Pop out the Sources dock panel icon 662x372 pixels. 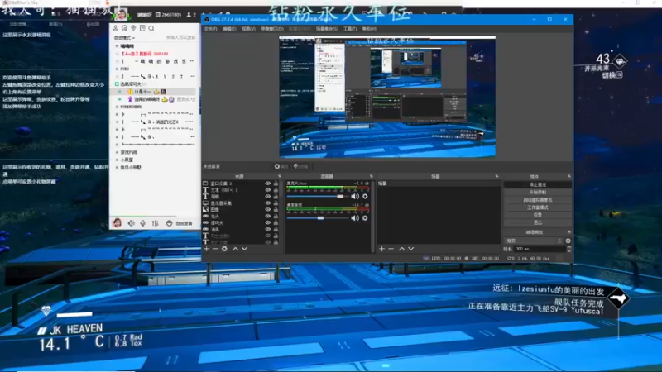click(279, 176)
